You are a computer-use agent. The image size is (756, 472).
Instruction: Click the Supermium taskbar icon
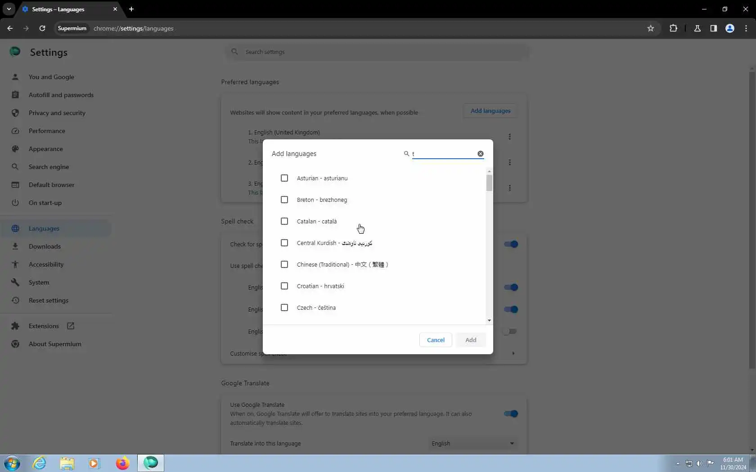click(x=151, y=463)
